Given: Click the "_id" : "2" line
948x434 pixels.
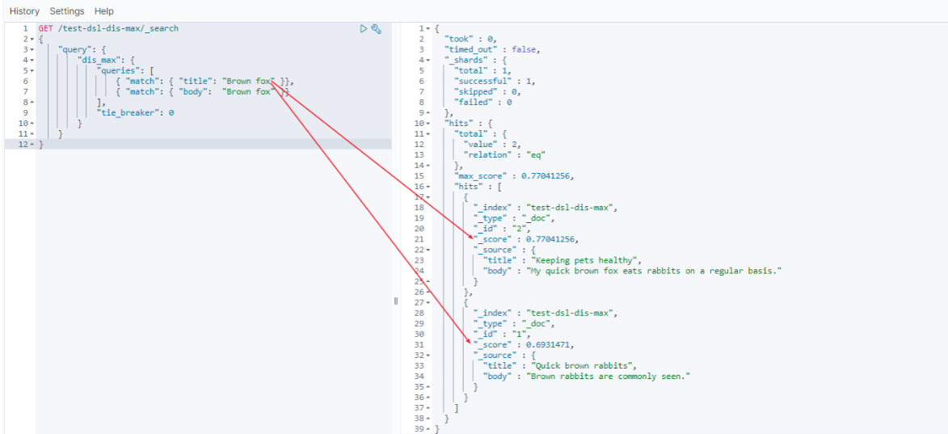Looking at the screenshot, I should pos(503,229).
